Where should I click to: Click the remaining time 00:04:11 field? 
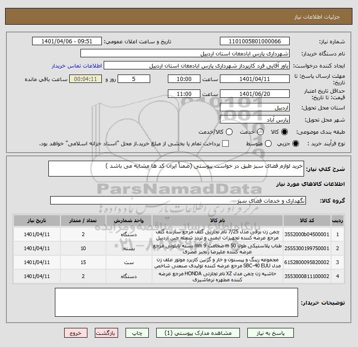click(x=86, y=79)
